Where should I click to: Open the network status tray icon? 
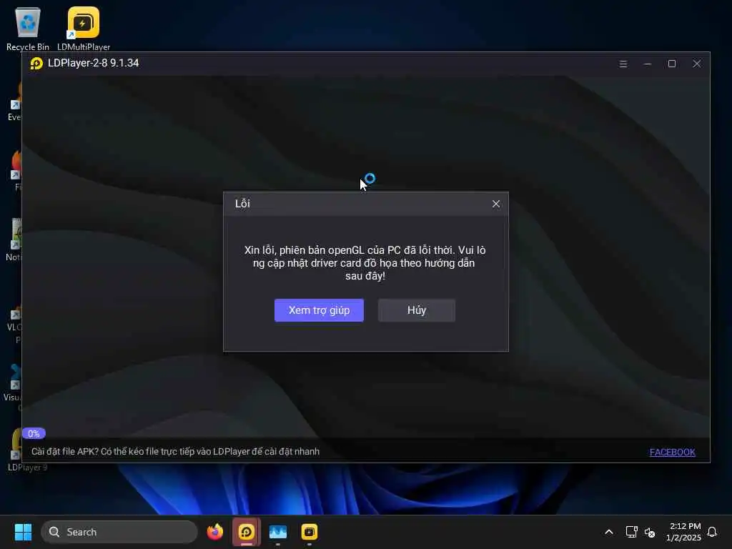pyautogui.click(x=631, y=532)
